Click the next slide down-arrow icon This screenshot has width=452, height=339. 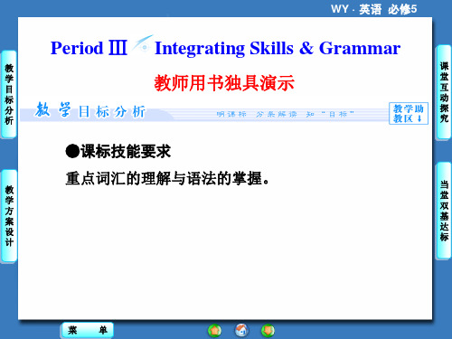click(x=268, y=330)
